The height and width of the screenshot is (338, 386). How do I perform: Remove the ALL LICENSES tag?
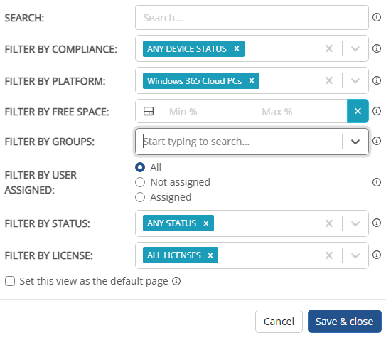tap(210, 255)
